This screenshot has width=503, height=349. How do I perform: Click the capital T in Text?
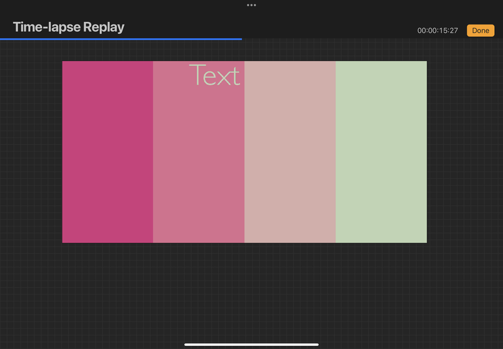click(x=196, y=75)
